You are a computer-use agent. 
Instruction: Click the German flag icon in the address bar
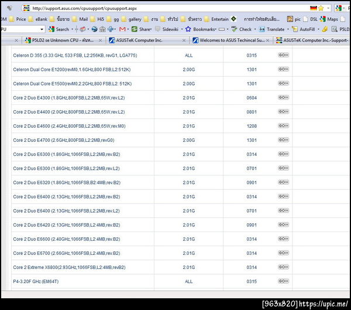click(x=314, y=8)
